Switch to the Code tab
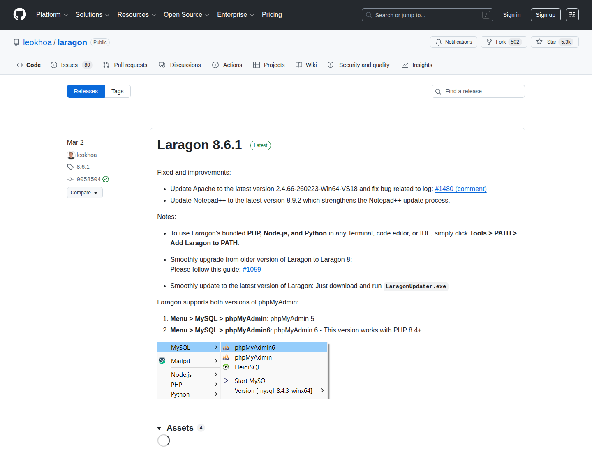The width and height of the screenshot is (592, 452). click(29, 65)
